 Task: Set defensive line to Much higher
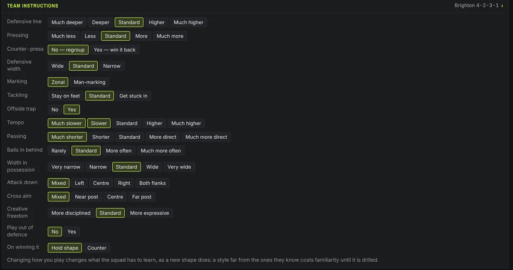[188, 22]
